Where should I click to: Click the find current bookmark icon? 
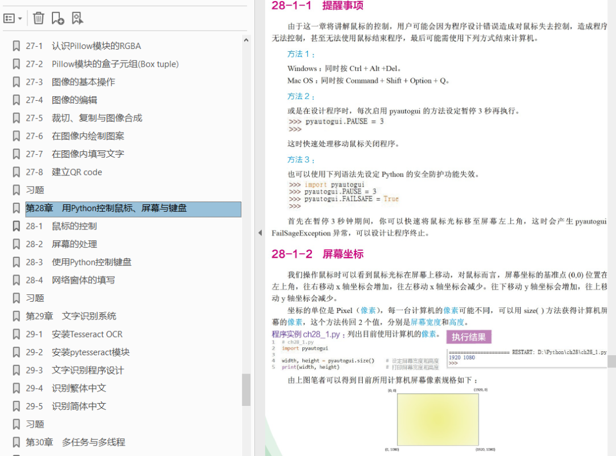coord(78,18)
